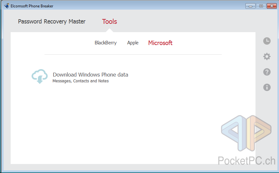This screenshot has width=279, height=173.
Task: Maximize the Phone Breaker window
Action: point(261,6)
